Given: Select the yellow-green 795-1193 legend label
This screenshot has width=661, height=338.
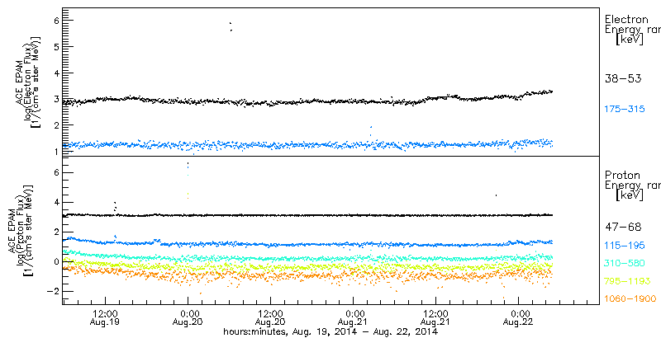Looking at the screenshot, I should [627, 281].
